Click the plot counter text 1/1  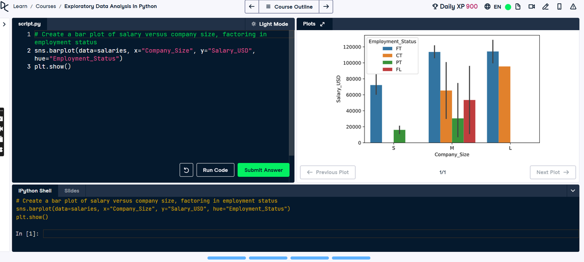pos(442,172)
